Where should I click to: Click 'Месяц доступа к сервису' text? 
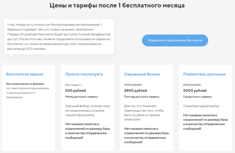pyautogui.click(x=81, y=97)
